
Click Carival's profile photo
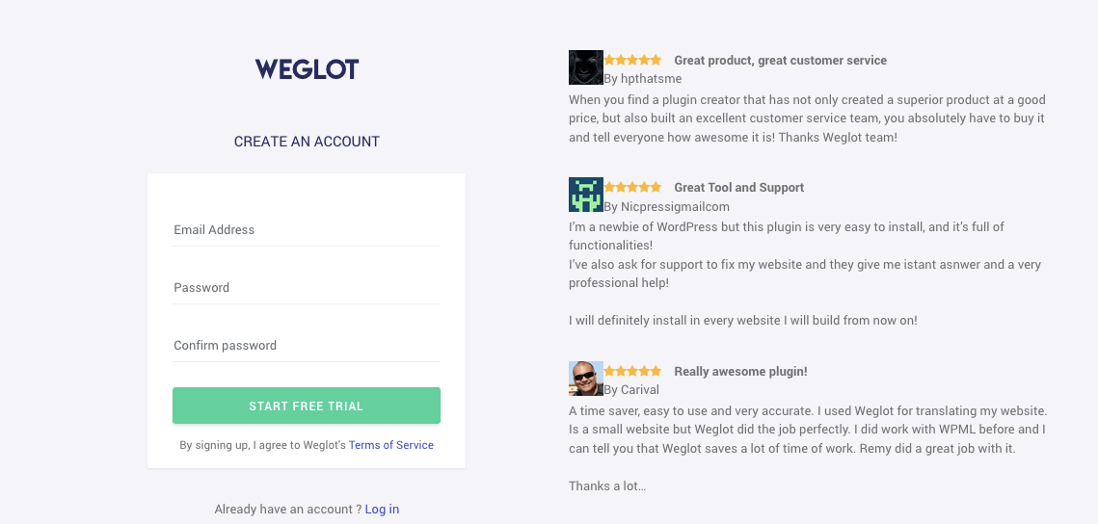tap(586, 379)
